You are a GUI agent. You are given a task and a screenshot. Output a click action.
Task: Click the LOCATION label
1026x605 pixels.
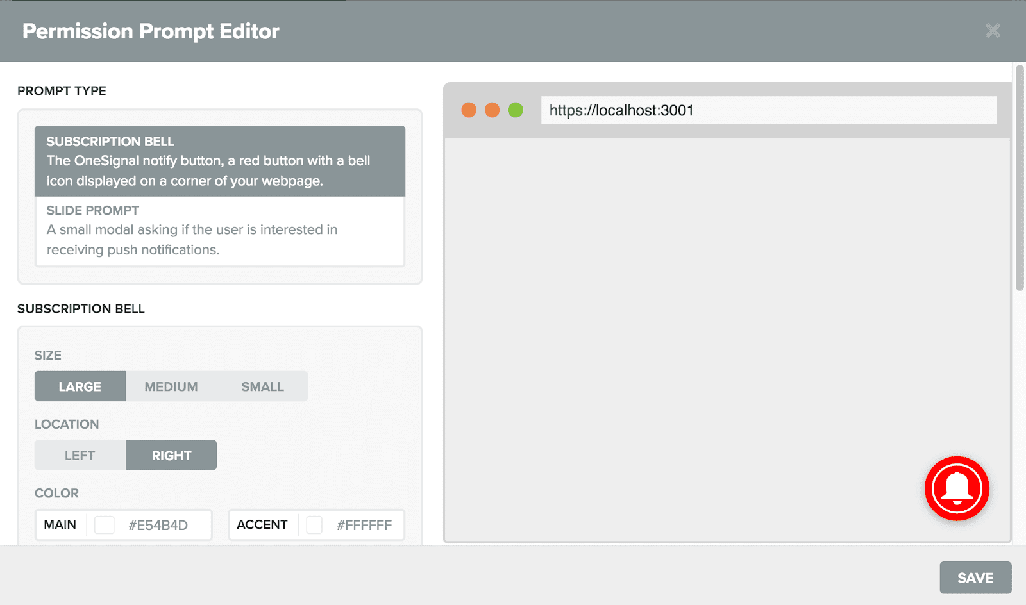(x=67, y=424)
